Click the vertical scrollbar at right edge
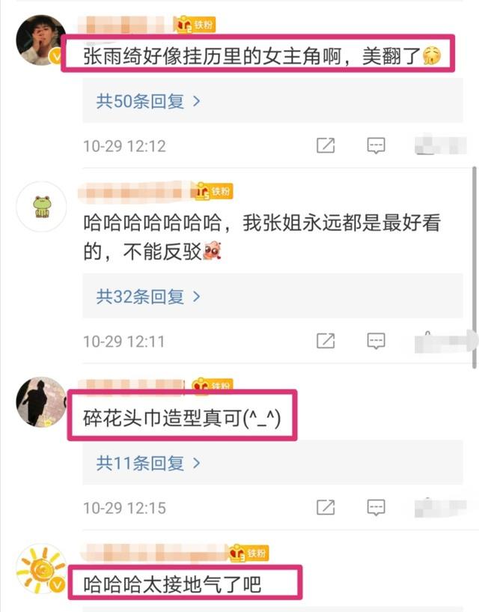 475,267
